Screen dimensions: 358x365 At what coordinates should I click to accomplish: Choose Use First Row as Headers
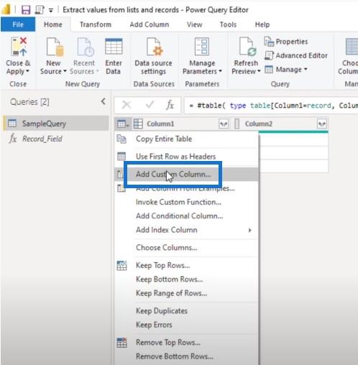coord(187,157)
